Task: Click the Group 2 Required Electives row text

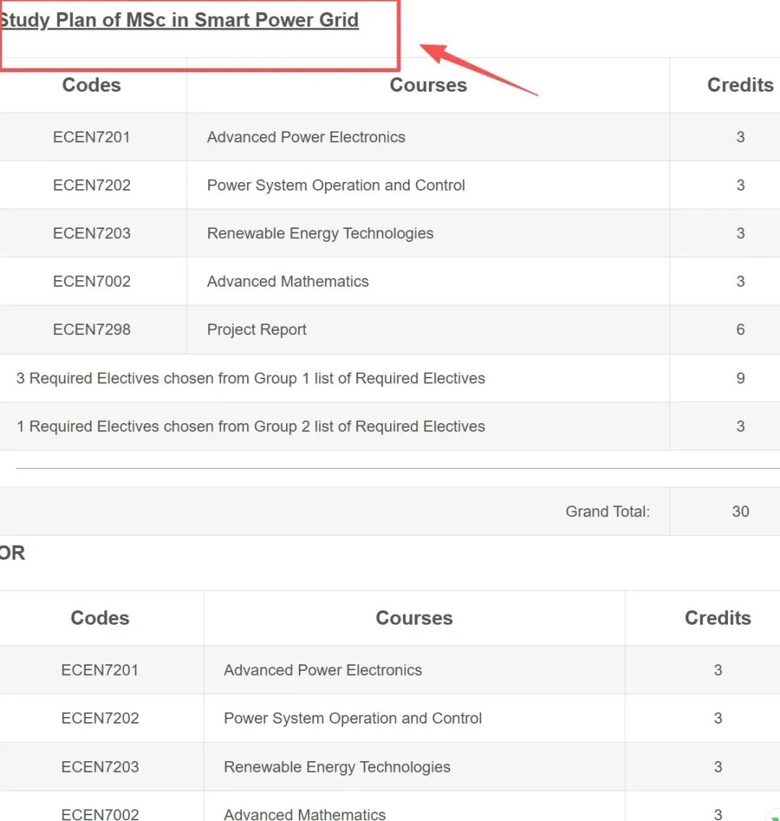Action: (x=251, y=427)
